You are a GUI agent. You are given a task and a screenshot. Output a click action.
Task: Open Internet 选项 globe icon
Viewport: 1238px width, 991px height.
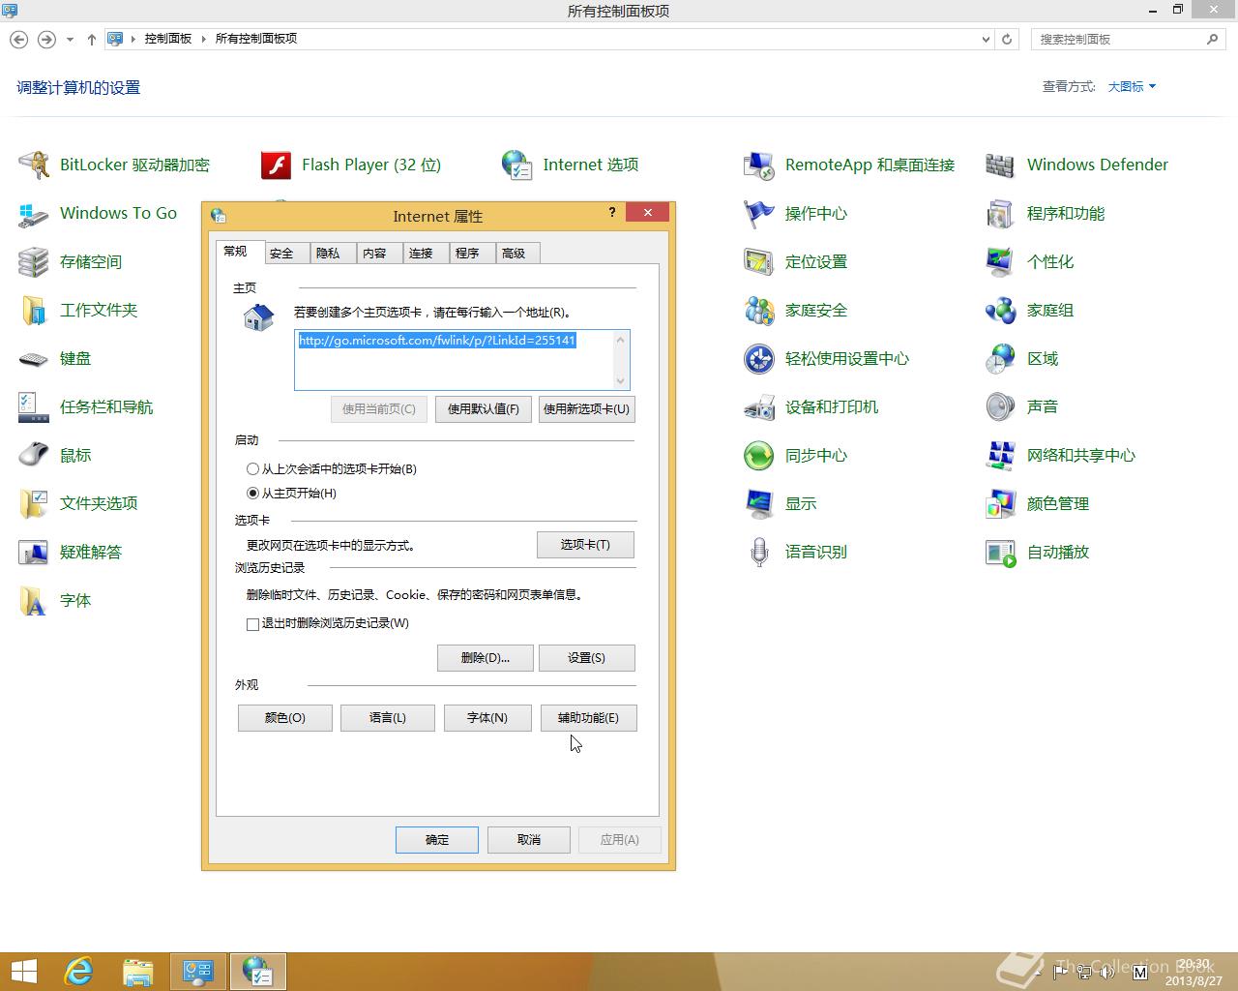pos(517,165)
